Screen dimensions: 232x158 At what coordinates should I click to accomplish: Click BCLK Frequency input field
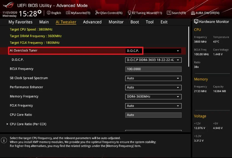pos(153,69)
